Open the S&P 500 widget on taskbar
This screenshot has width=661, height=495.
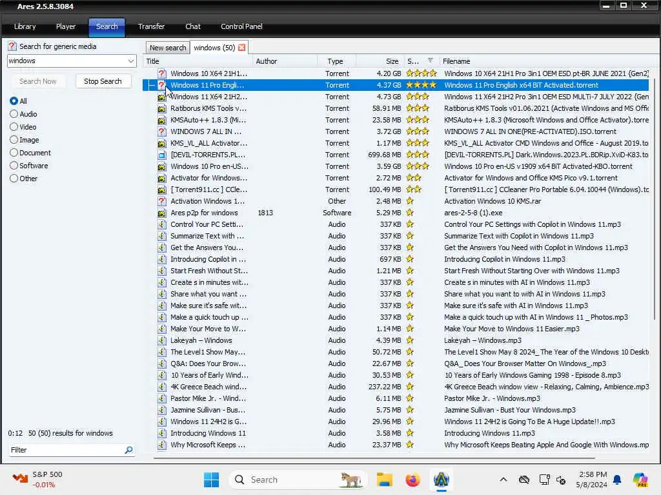(37, 480)
